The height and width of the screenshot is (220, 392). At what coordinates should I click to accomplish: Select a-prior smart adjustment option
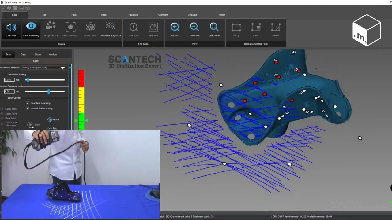pyautogui.click(x=2, y=124)
